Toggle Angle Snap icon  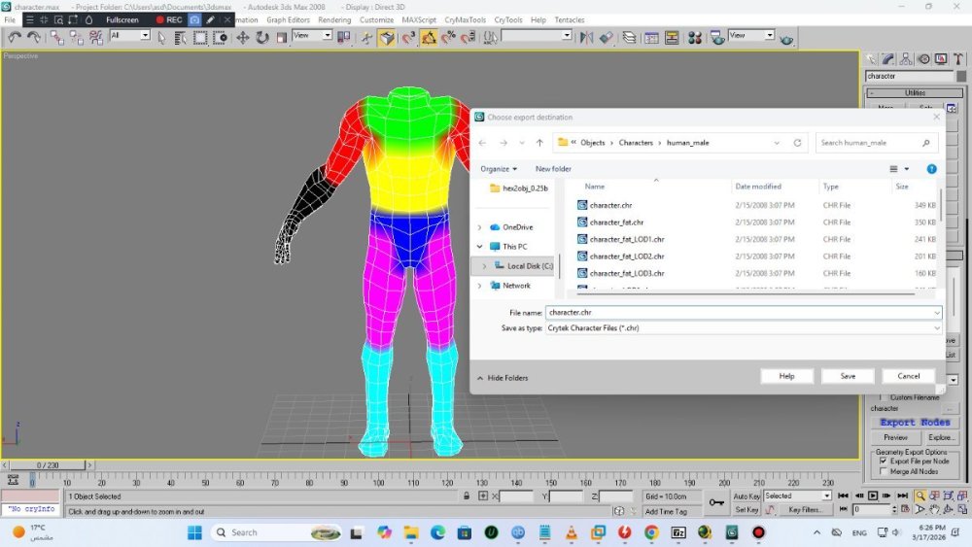[429, 38]
